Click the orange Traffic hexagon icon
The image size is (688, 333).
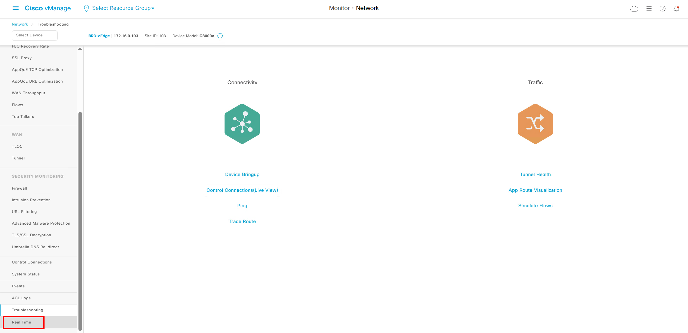click(535, 124)
